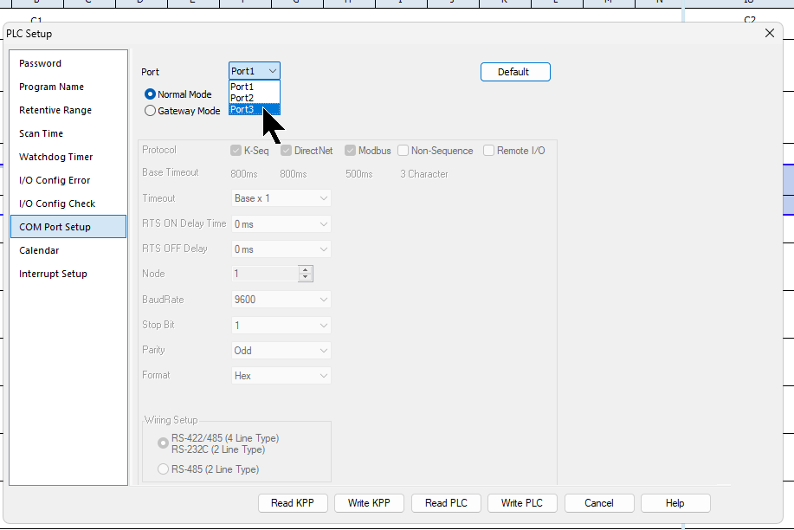Pick Port1 option in the open list
794x530 pixels.
pos(255,87)
